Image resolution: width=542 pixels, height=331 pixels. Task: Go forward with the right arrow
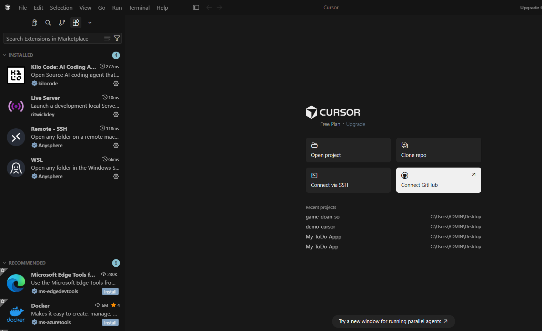[x=220, y=8]
